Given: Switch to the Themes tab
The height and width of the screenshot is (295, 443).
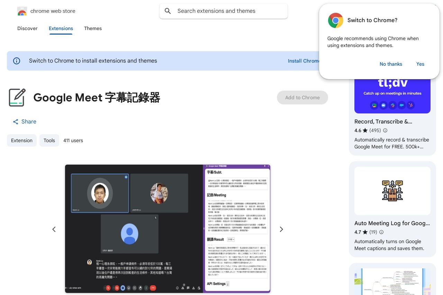Looking at the screenshot, I should (x=93, y=28).
